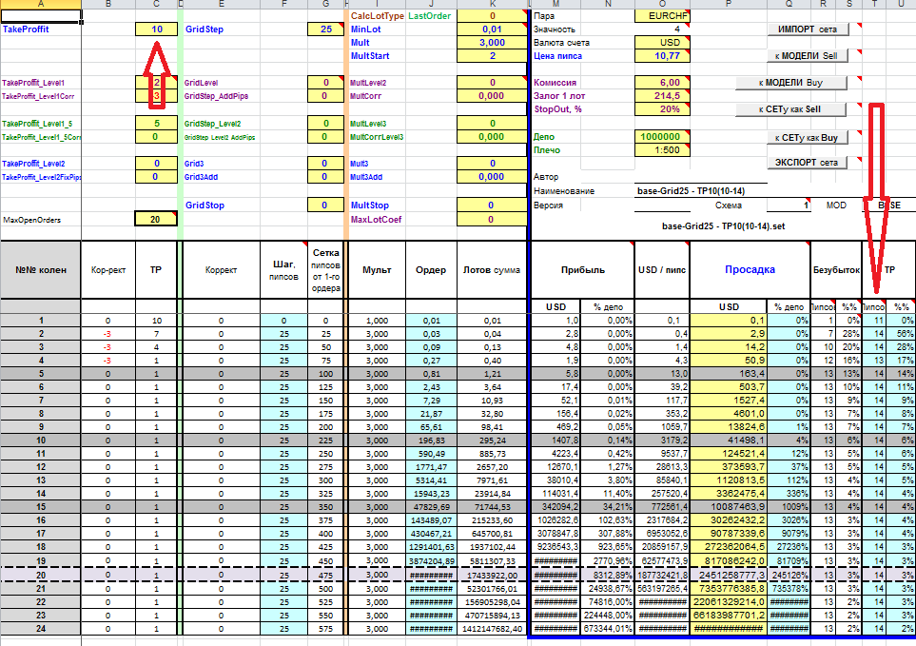Select column header P
The width and height of the screenshot is (916, 646).
coord(729,4)
